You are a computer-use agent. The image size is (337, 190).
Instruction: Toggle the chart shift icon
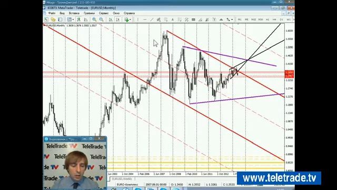point(118,20)
